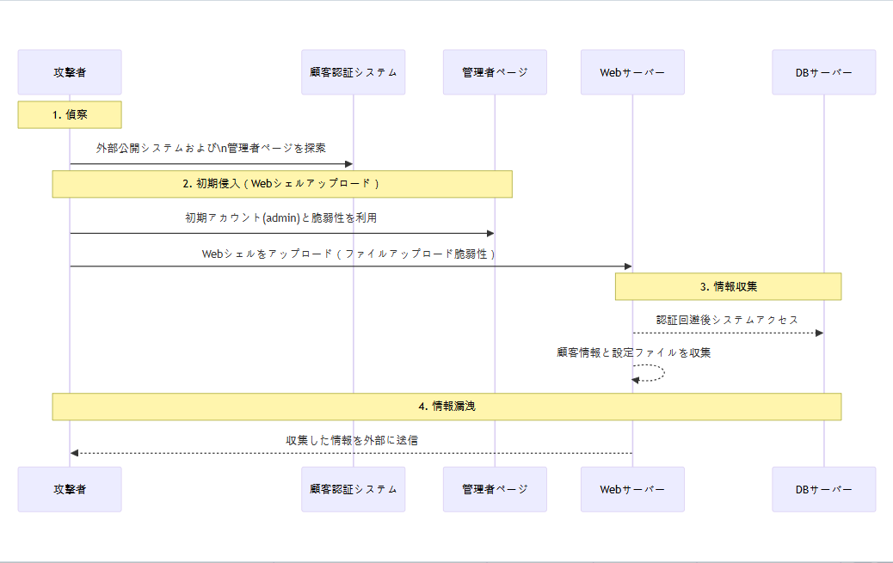893x563 pixels.
Task: Select the note '2. 初期侵入（Webシェルアップロード）'
Action: [282, 184]
